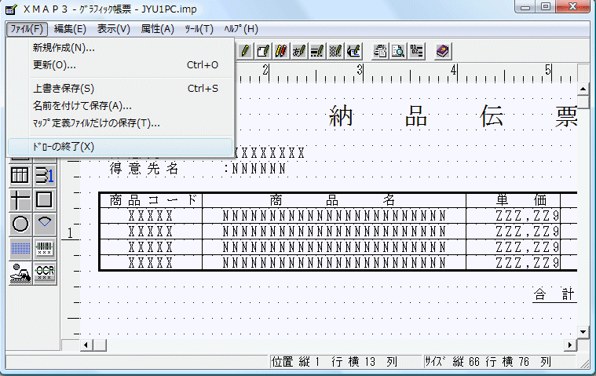The image size is (596, 376).
Task: Open the 属性(A) menu
Action: [x=157, y=29]
